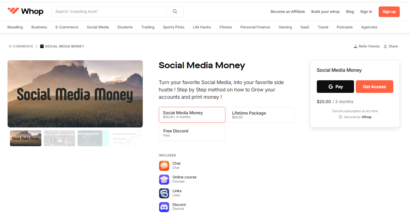
Task: Select the Online course icon
Action: coord(164,179)
